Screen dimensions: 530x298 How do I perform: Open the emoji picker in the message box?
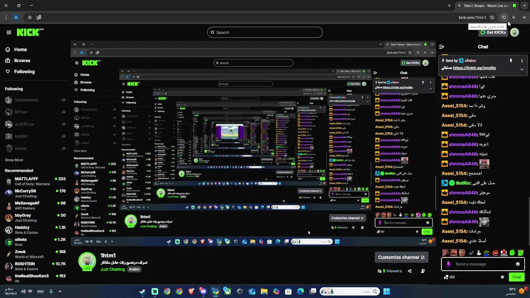point(518,264)
